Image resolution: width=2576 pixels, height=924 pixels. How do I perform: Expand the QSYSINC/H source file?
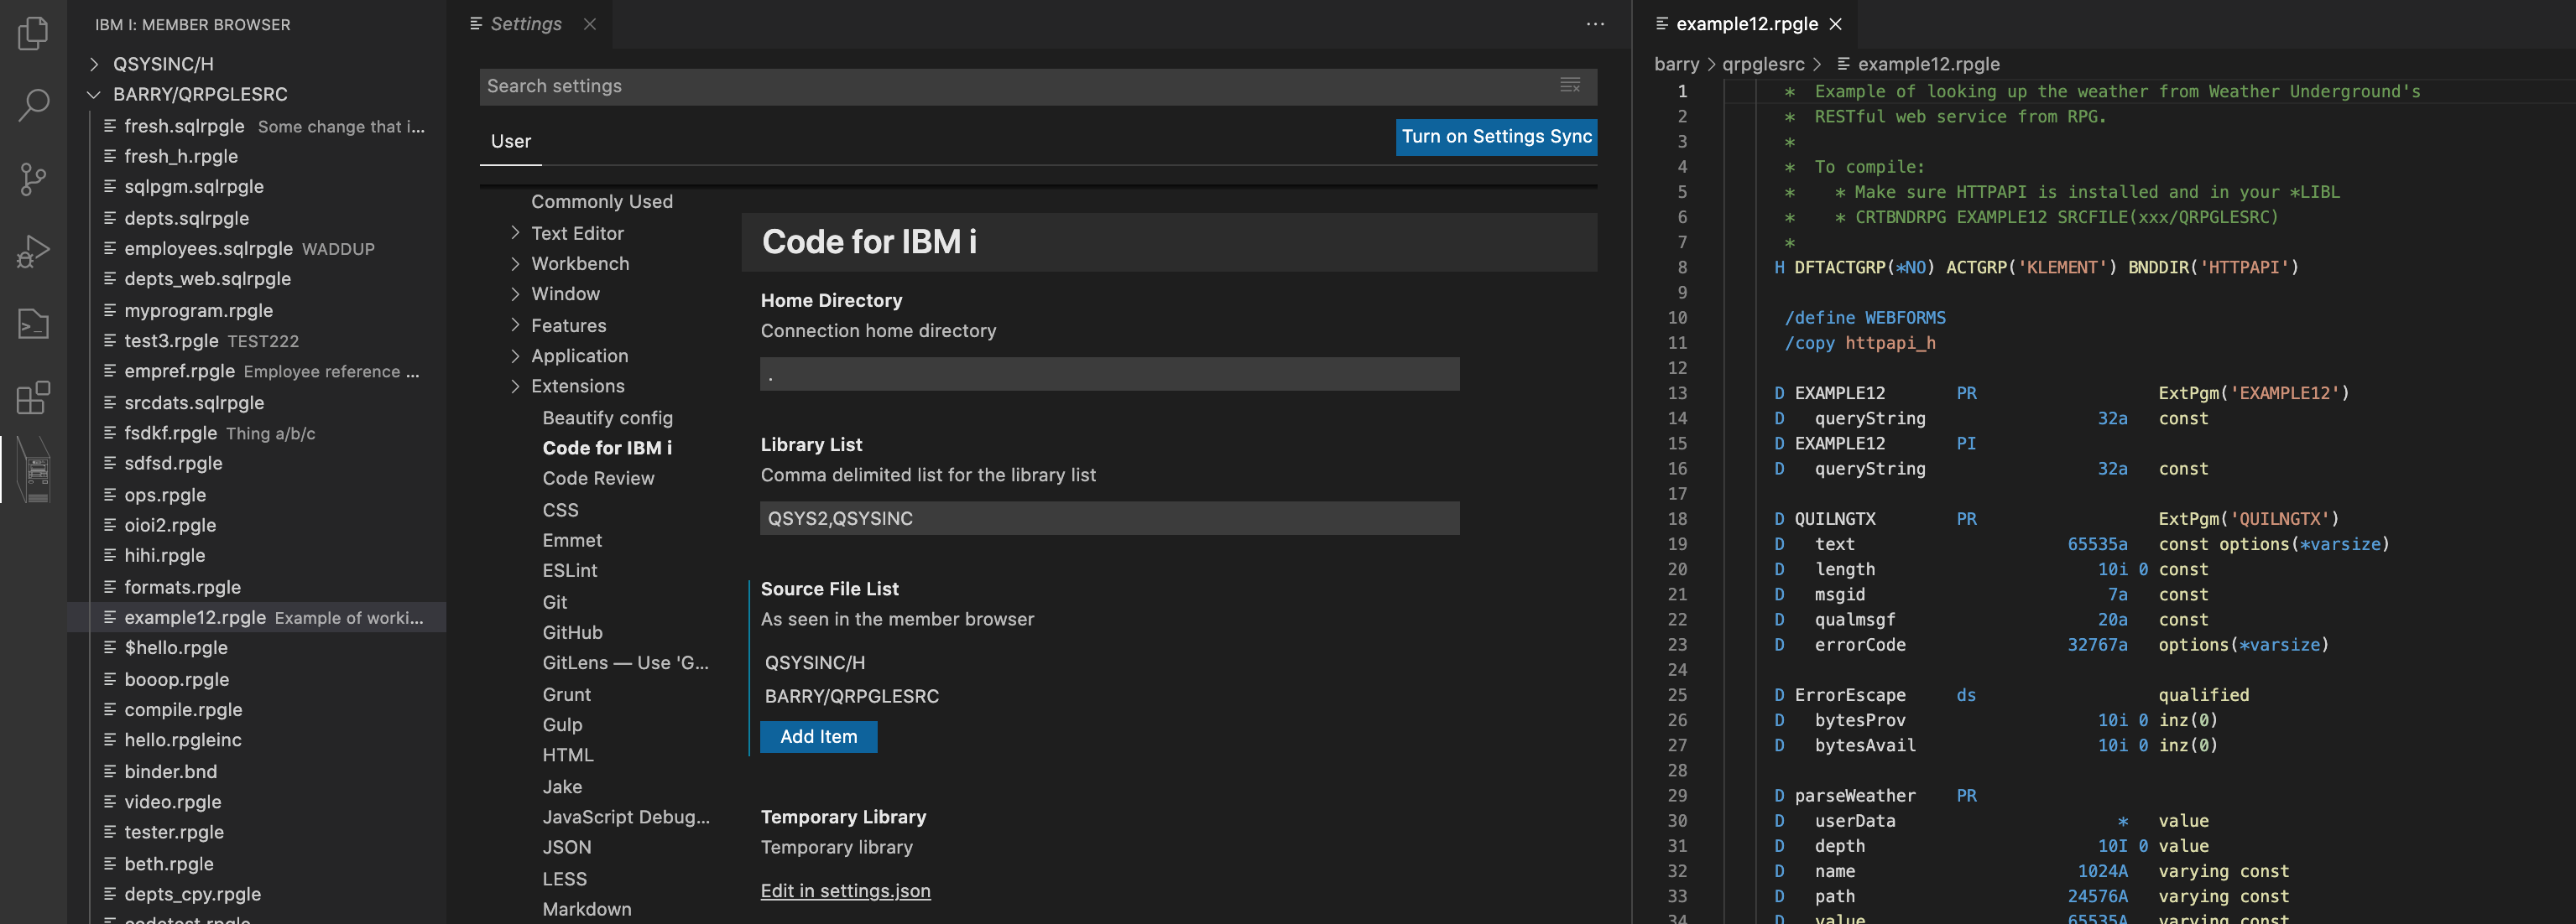tap(94, 64)
